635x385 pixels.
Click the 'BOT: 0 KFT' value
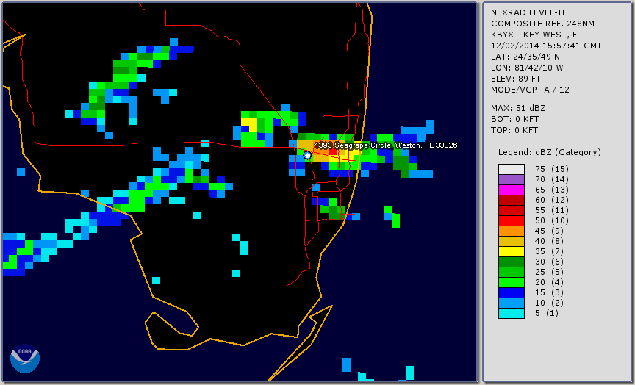514,119
